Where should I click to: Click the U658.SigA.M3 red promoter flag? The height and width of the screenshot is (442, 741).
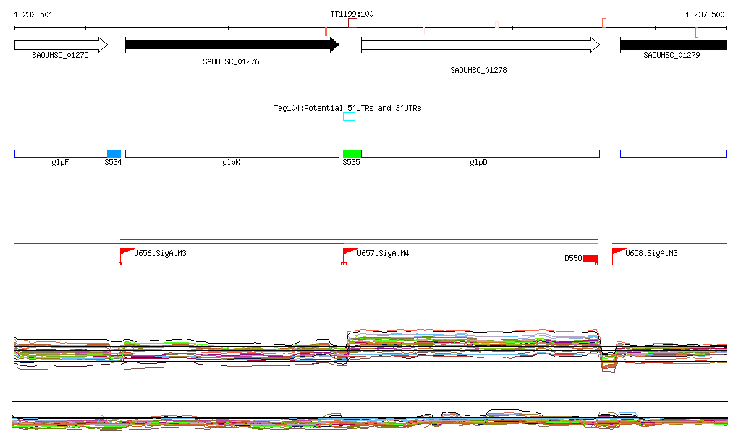point(619,252)
